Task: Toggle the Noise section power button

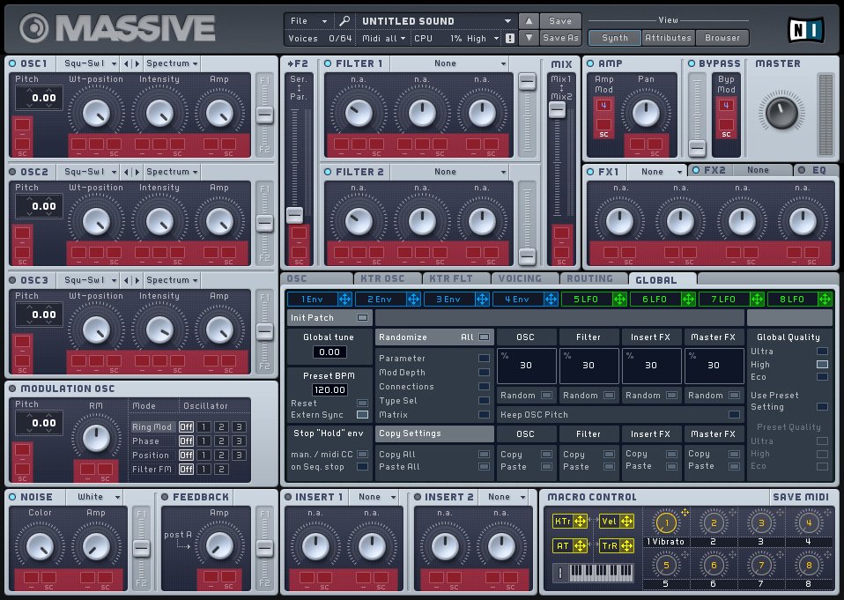Action: tap(12, 497)
